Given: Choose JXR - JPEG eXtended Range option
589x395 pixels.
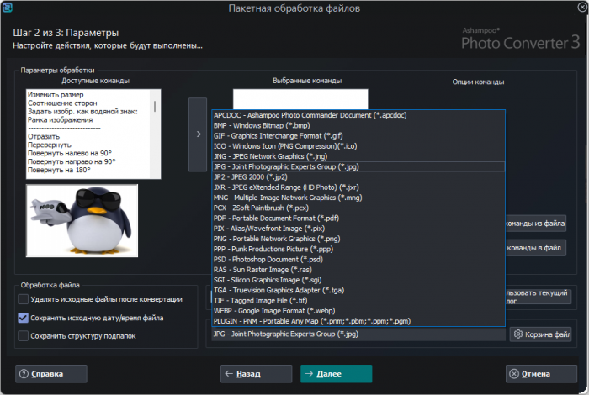Looking at the screenshot, I should click(x=358, y=187).
